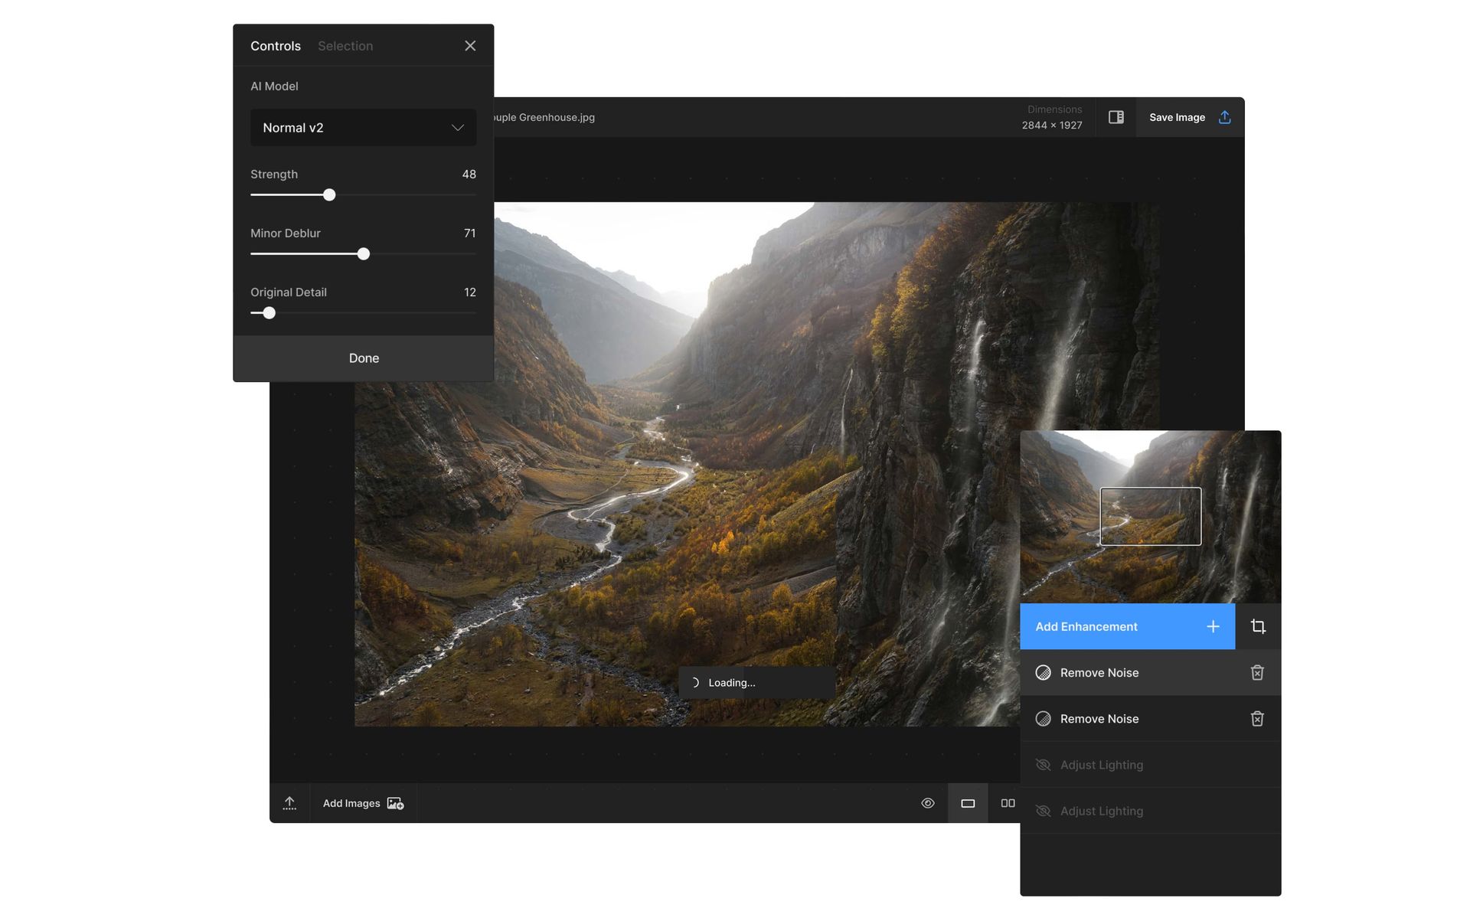Switch to the Controls tab

click(276, 46)
